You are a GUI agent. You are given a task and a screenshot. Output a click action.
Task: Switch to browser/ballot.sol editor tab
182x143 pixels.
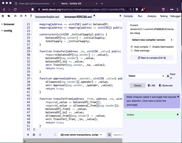[47, 17]
